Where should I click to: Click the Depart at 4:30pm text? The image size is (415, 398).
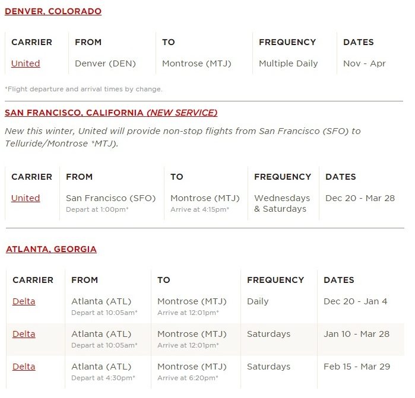103,378
